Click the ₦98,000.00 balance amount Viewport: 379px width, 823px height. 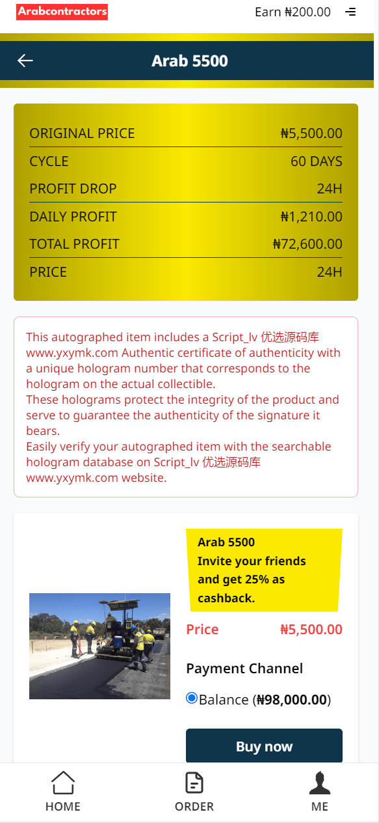click(292, 700)
